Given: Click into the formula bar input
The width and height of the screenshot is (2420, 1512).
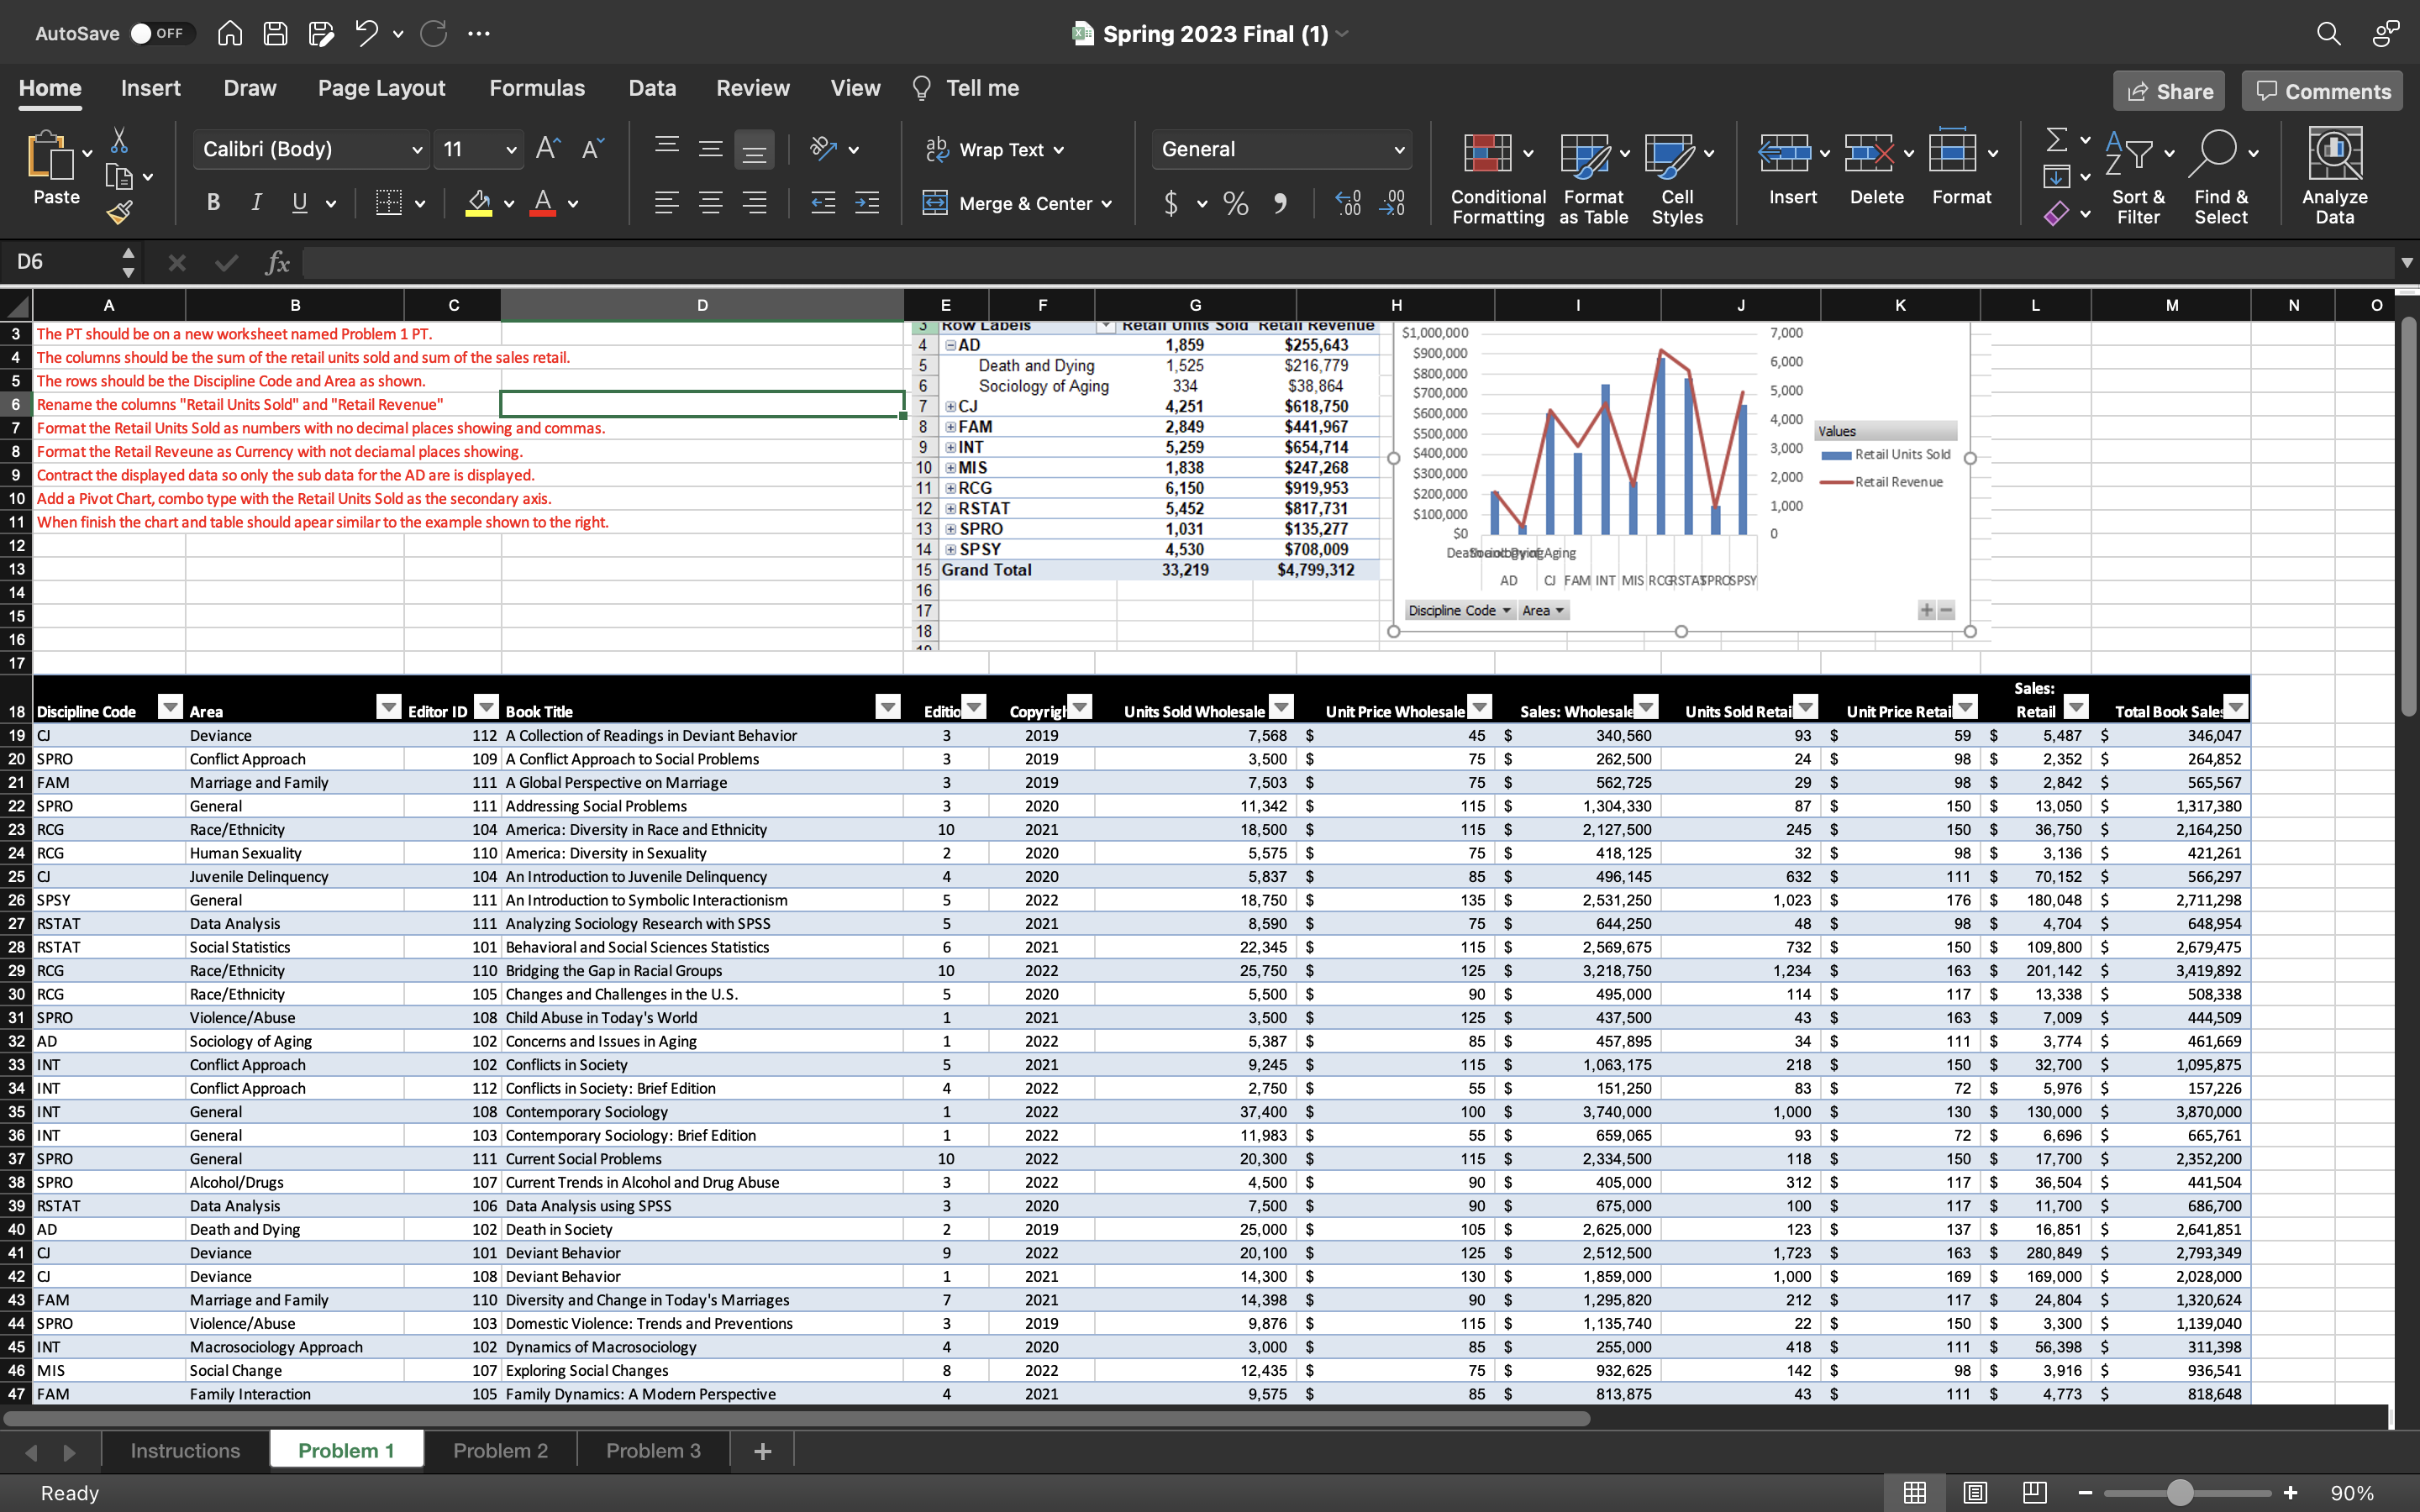Looking at the screenshot, I should pos(1300,262).
